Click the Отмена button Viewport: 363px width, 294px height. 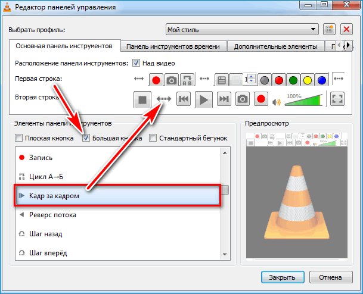(x=331, y=277)
